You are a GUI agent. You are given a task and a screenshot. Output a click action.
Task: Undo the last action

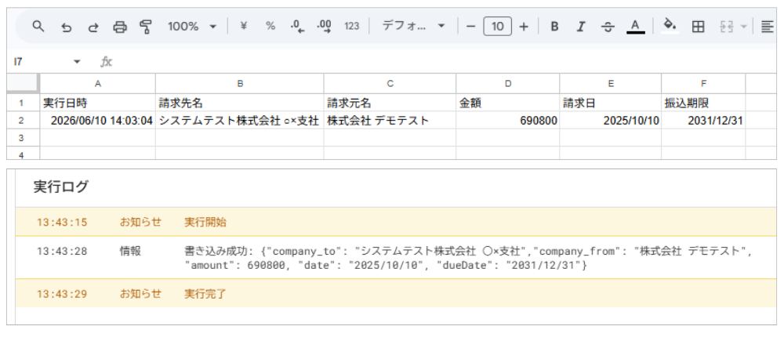pyautogui.click(x=66, y=27)
